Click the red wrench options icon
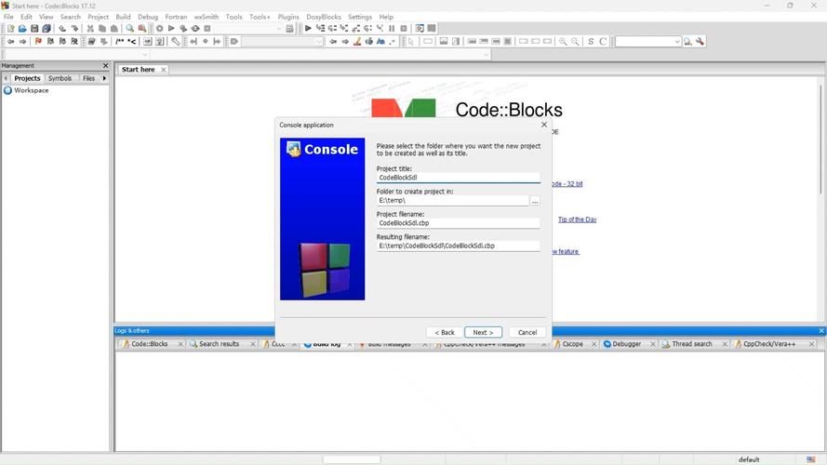Screen dimensions: 827x465 point(700,42)
